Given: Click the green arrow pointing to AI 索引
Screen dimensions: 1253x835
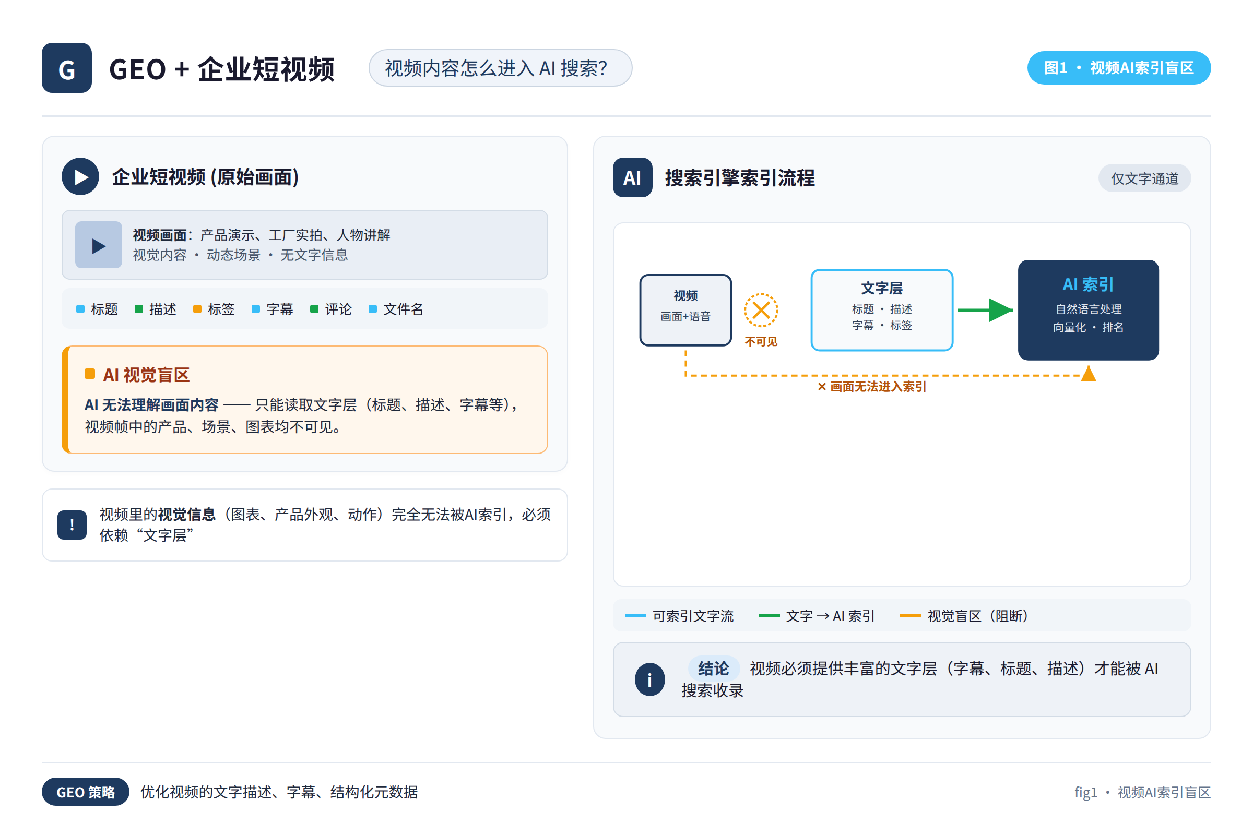Looking at the screenshot, I should point(985,311).
